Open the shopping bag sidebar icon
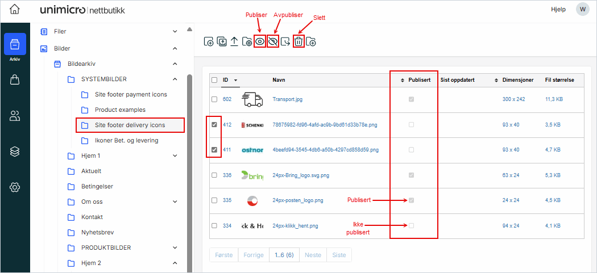The image size is (597, 273). point(15,81)
